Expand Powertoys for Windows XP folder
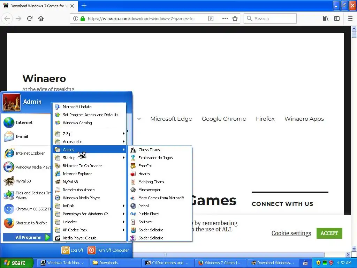 89,214
